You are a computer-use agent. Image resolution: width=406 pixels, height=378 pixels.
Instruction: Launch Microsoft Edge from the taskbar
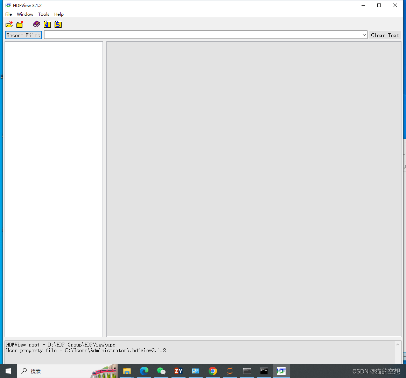click(144, 371)
